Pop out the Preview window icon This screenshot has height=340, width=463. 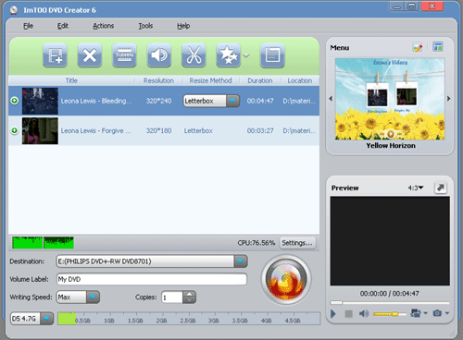click(441, 188)
